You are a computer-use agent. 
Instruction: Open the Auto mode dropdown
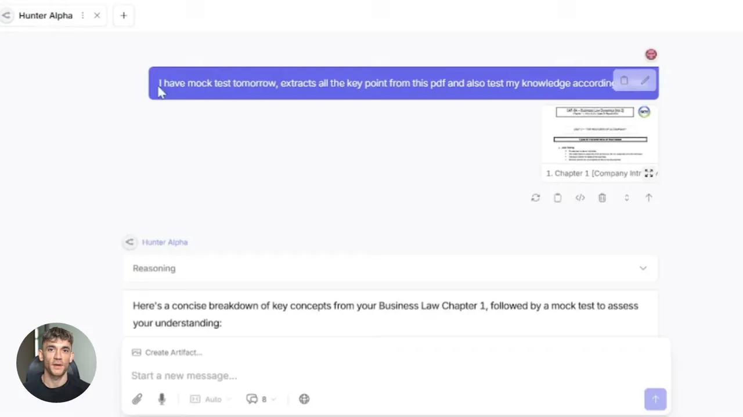click(x=211, y=399)
